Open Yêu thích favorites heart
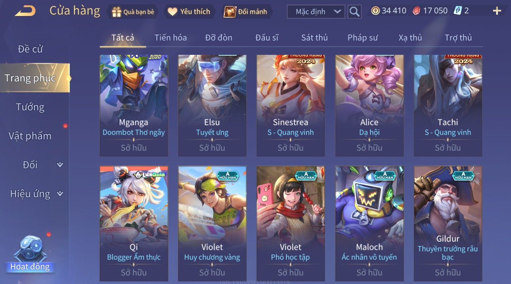 (x=172, y=12)
